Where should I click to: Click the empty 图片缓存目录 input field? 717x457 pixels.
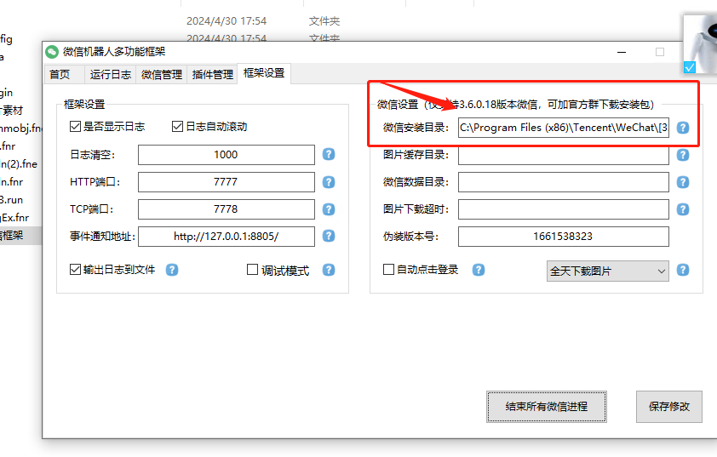[564, 155]
